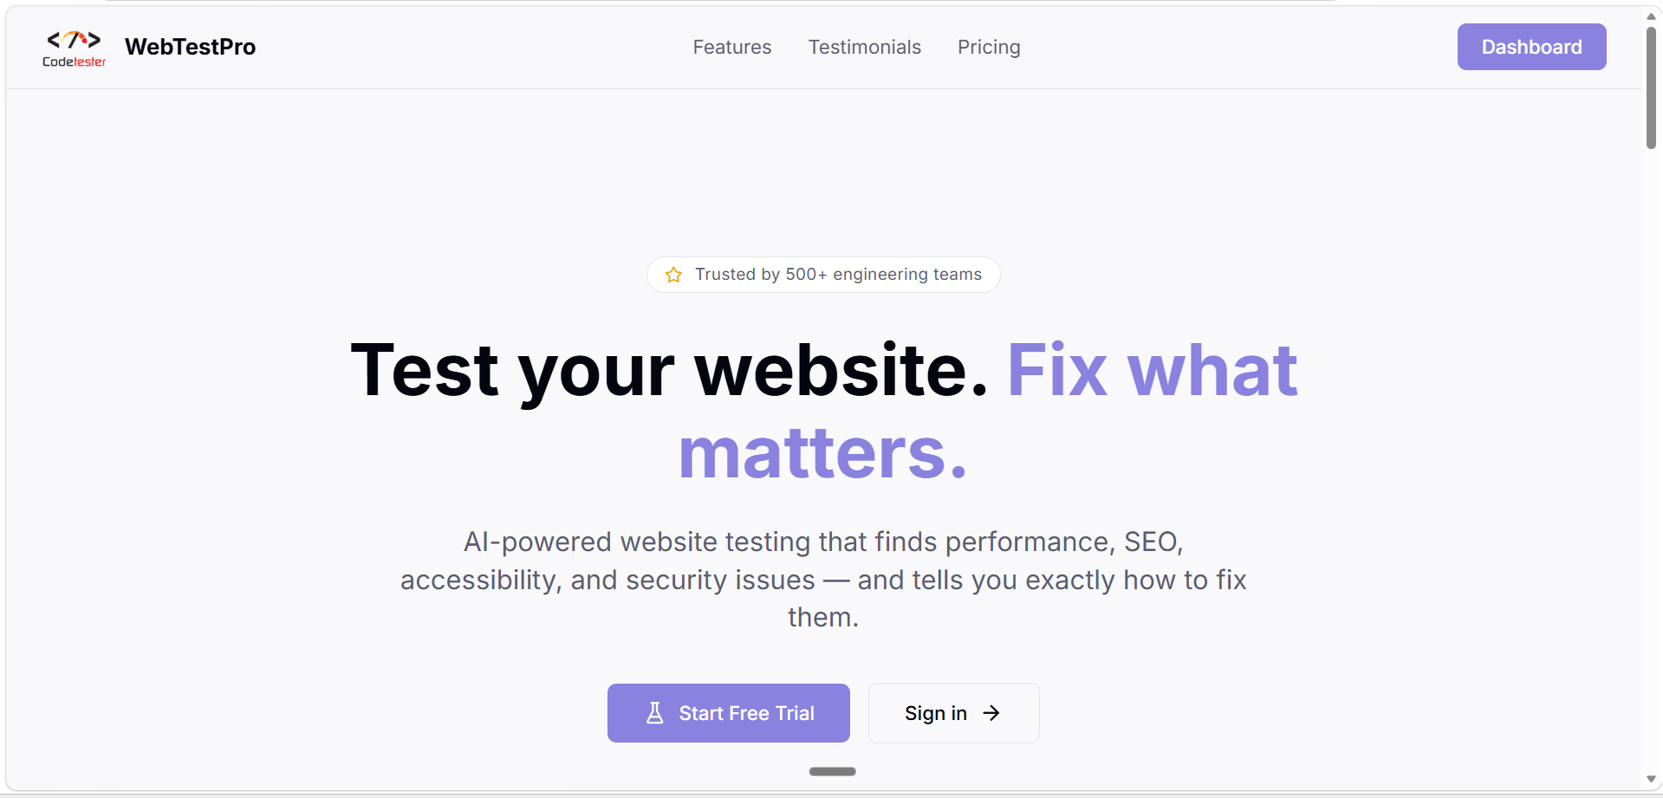Screen dimensions: 1663x798
Task: Click the AI-powered website testing description paragraph
Action: coord(823,579)
